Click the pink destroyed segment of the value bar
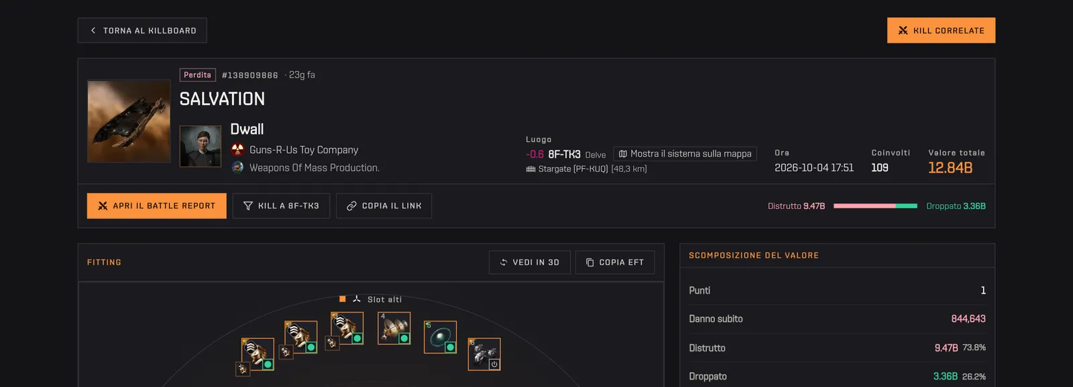The width and height of the screenshot is (1073, 387). pyautogui.click(x=864, y=206)
